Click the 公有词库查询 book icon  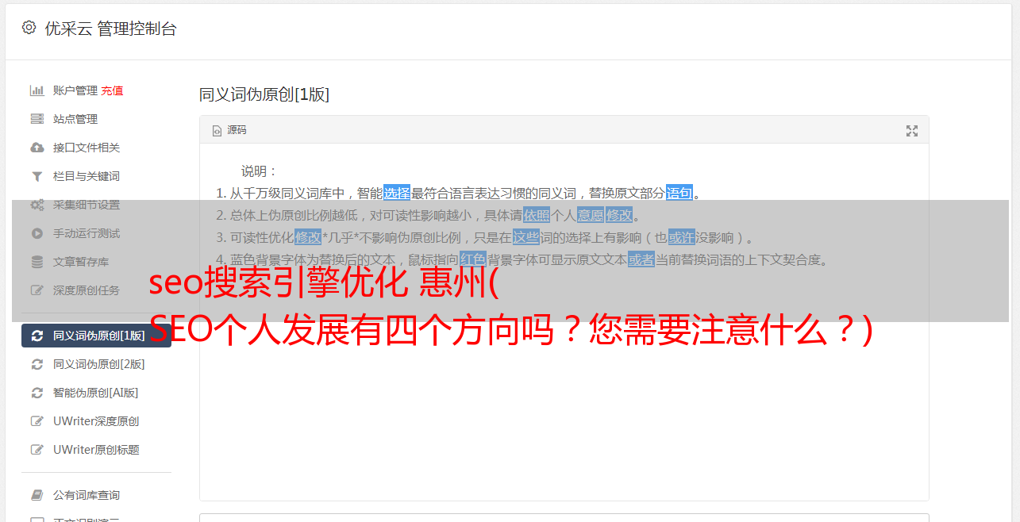[x=37, y=495]
